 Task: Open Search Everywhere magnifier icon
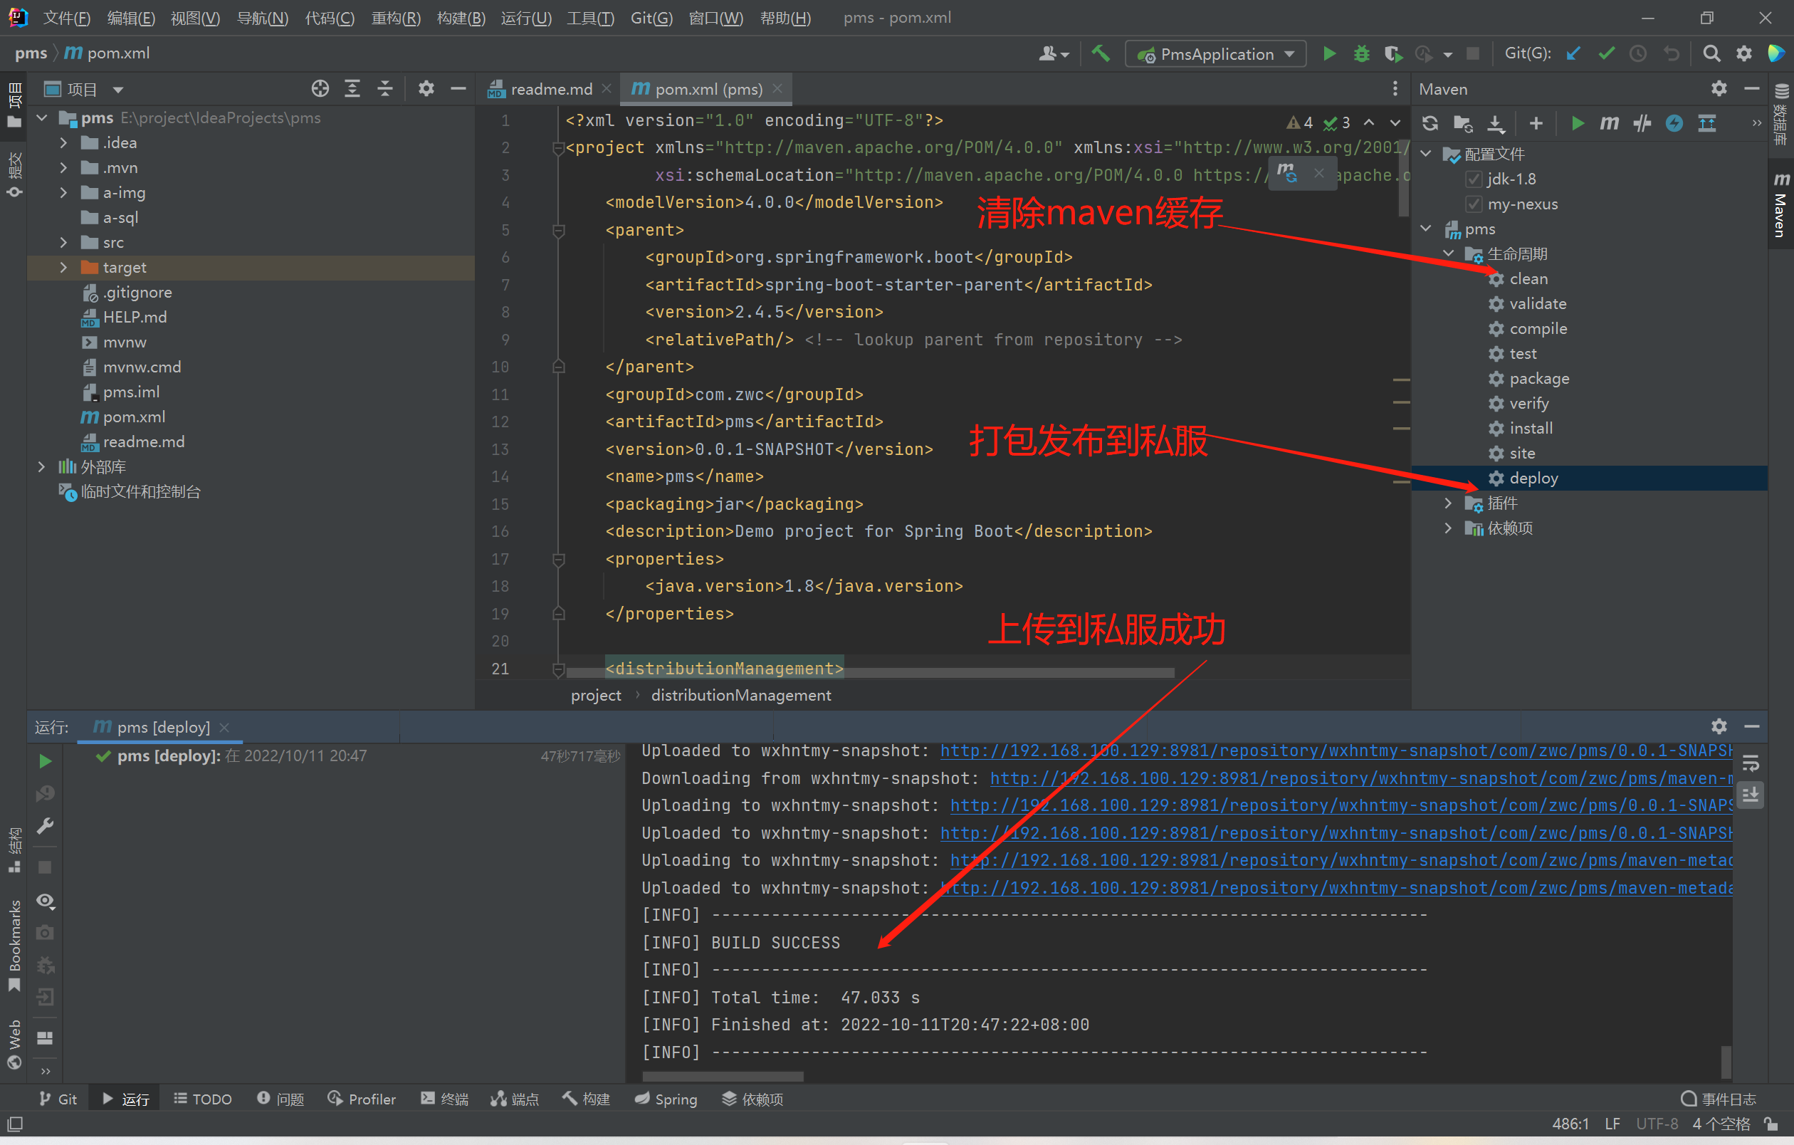pyautogui.click(x=1711, y=53)
